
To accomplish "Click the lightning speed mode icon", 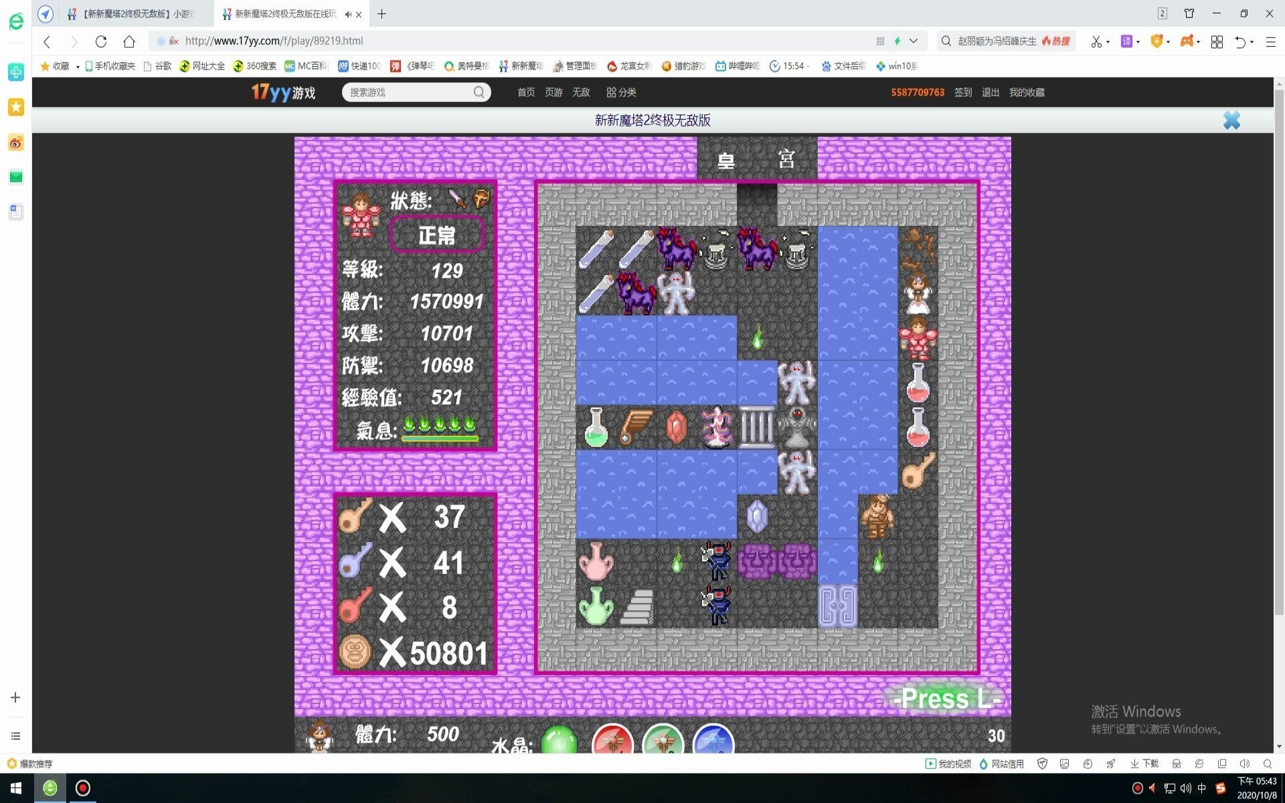I will [x=897, y=41].
